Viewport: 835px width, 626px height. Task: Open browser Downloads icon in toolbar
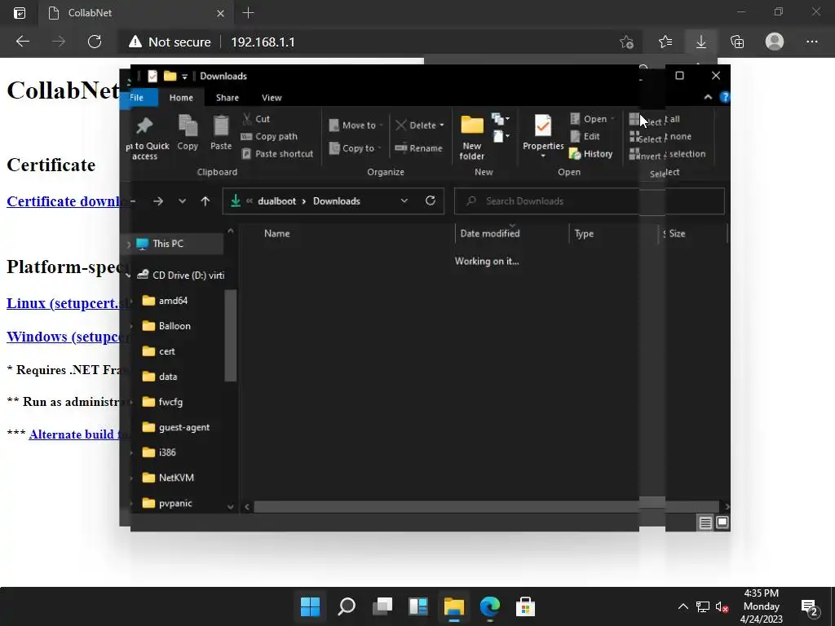click(x=701, y=42)
